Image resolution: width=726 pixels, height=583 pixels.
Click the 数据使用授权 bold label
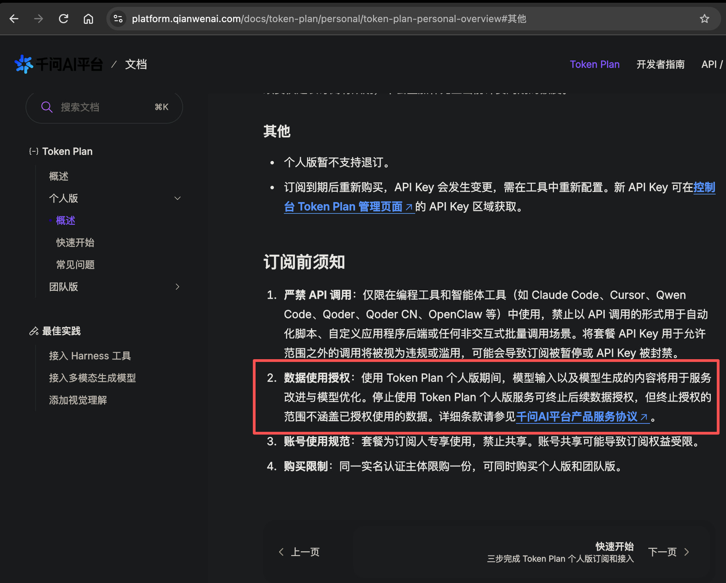(x=317, y=378)
